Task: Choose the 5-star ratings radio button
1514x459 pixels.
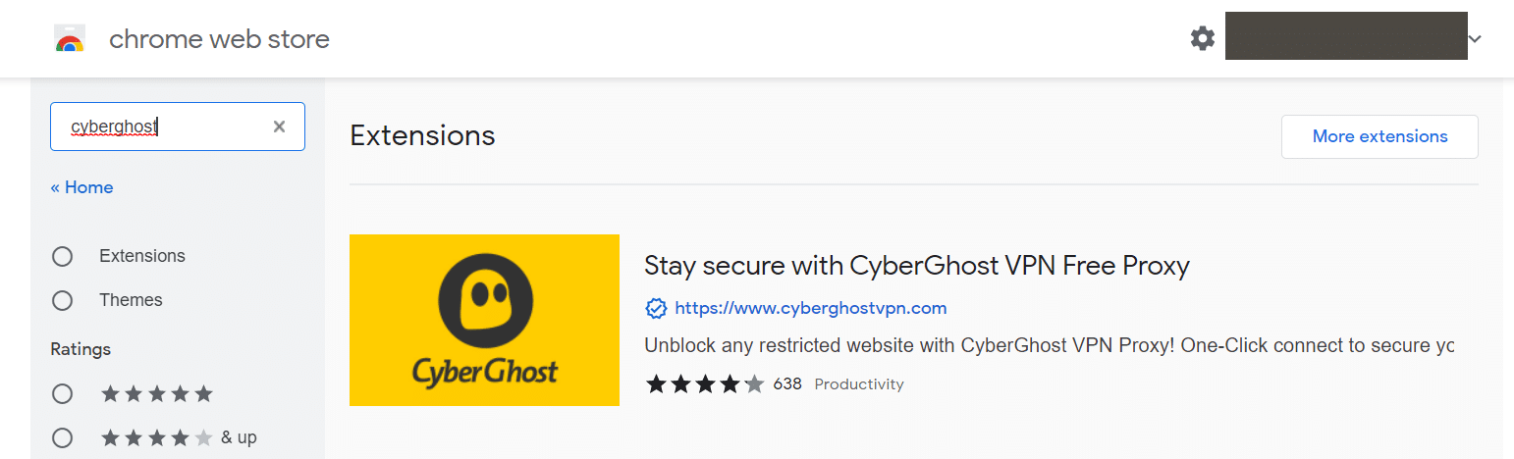Action: 63,394
